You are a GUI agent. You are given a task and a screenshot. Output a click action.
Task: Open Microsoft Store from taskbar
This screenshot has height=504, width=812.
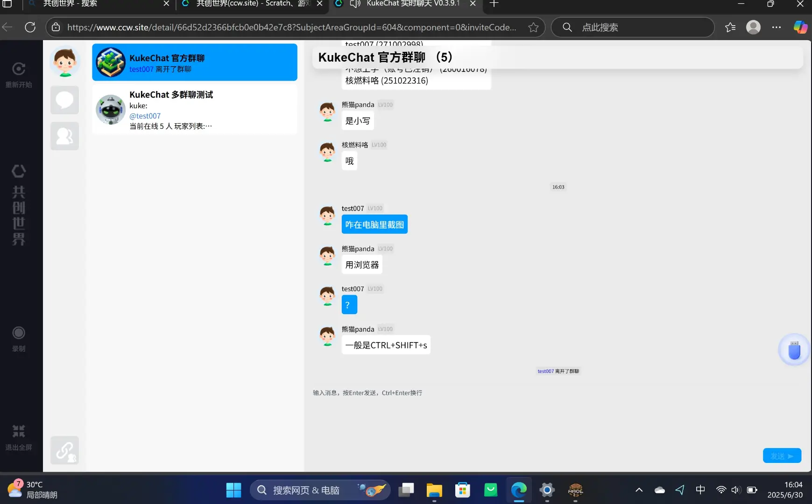coord(462,490)
